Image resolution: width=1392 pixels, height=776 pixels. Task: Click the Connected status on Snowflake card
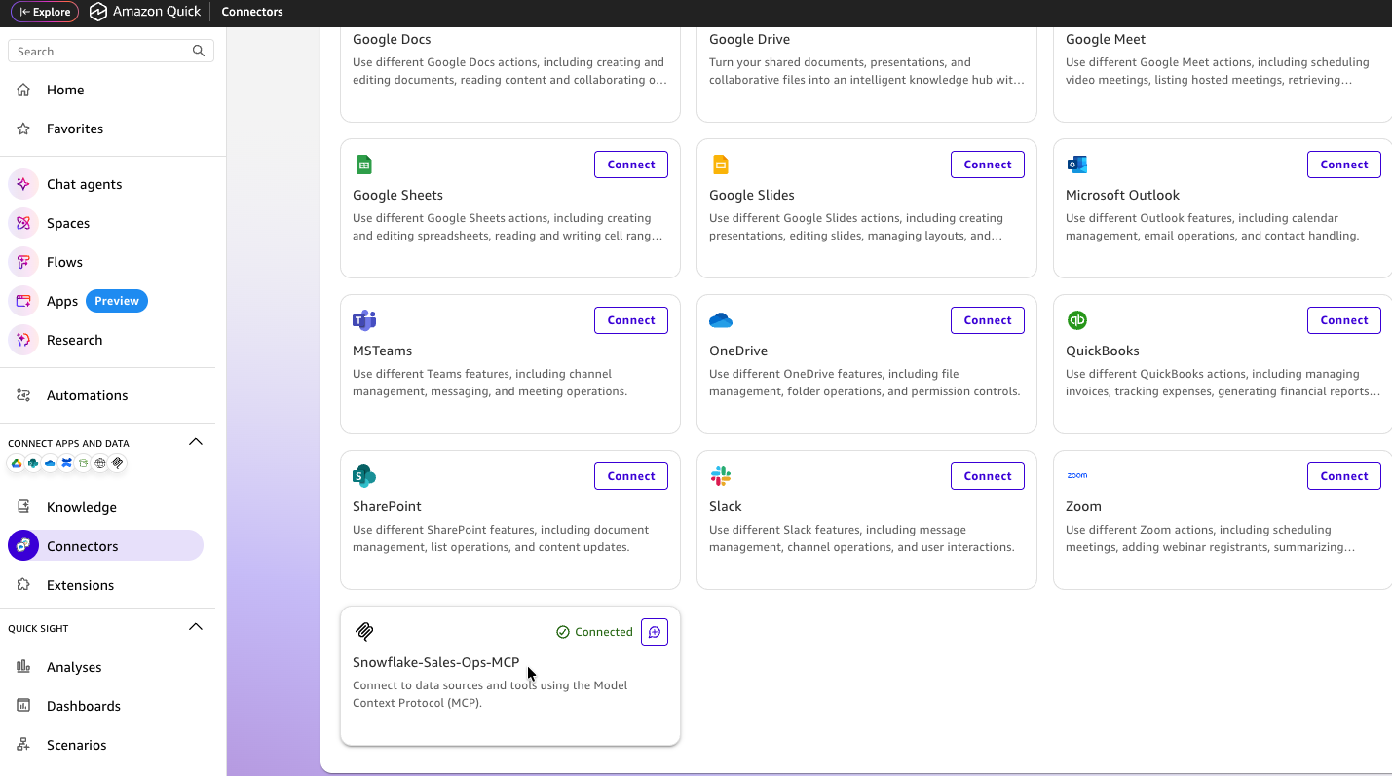594,632
